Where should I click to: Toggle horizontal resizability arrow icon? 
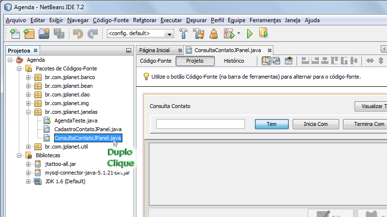click(370, 61)
